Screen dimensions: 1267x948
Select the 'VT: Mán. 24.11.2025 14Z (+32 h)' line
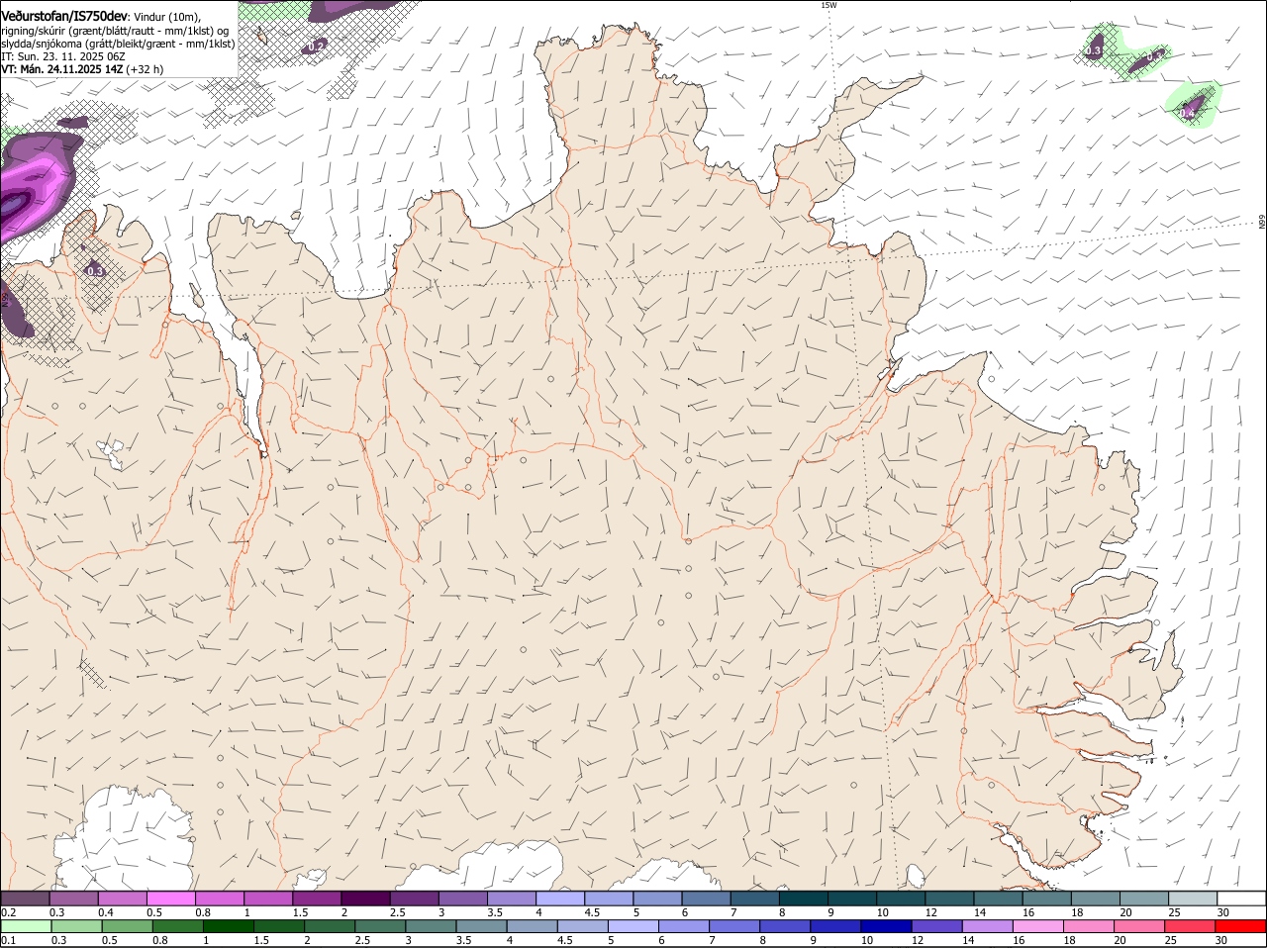click(82, 69)
